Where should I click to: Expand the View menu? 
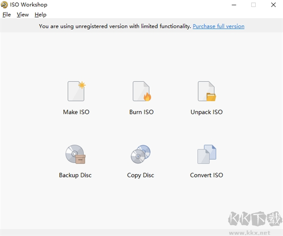pos(23,15)
